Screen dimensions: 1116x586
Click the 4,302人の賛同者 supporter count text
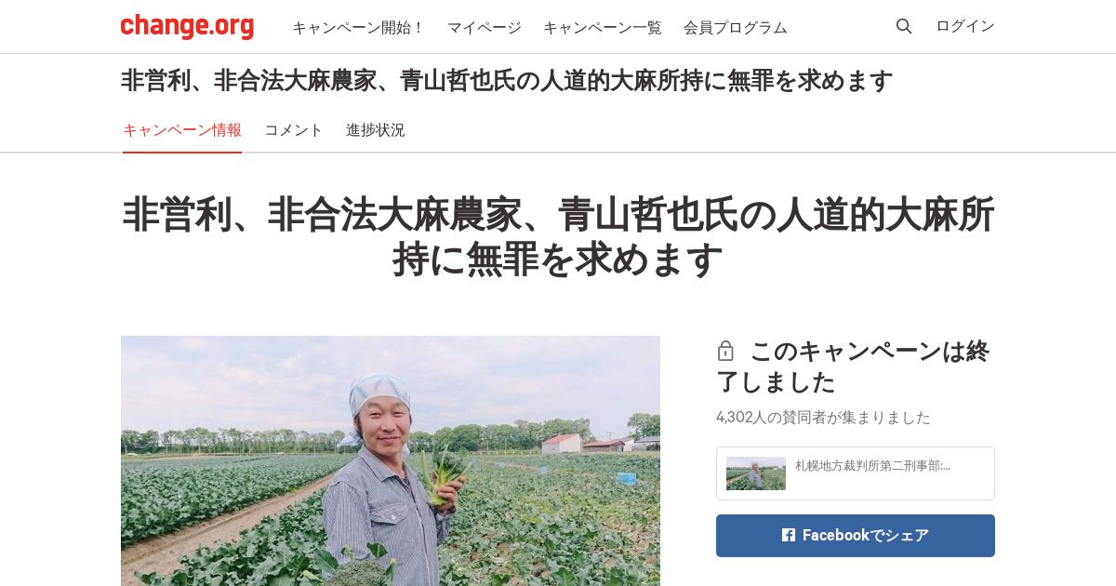pyautogui.click(x=823, y=418)
